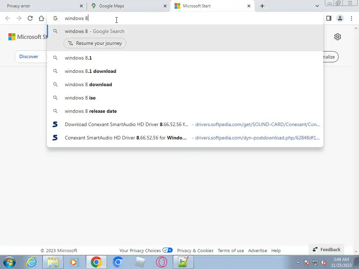This screenshot has width=359, height=269.
Task: Reload the page with the refresh icon
Action: 30,18
